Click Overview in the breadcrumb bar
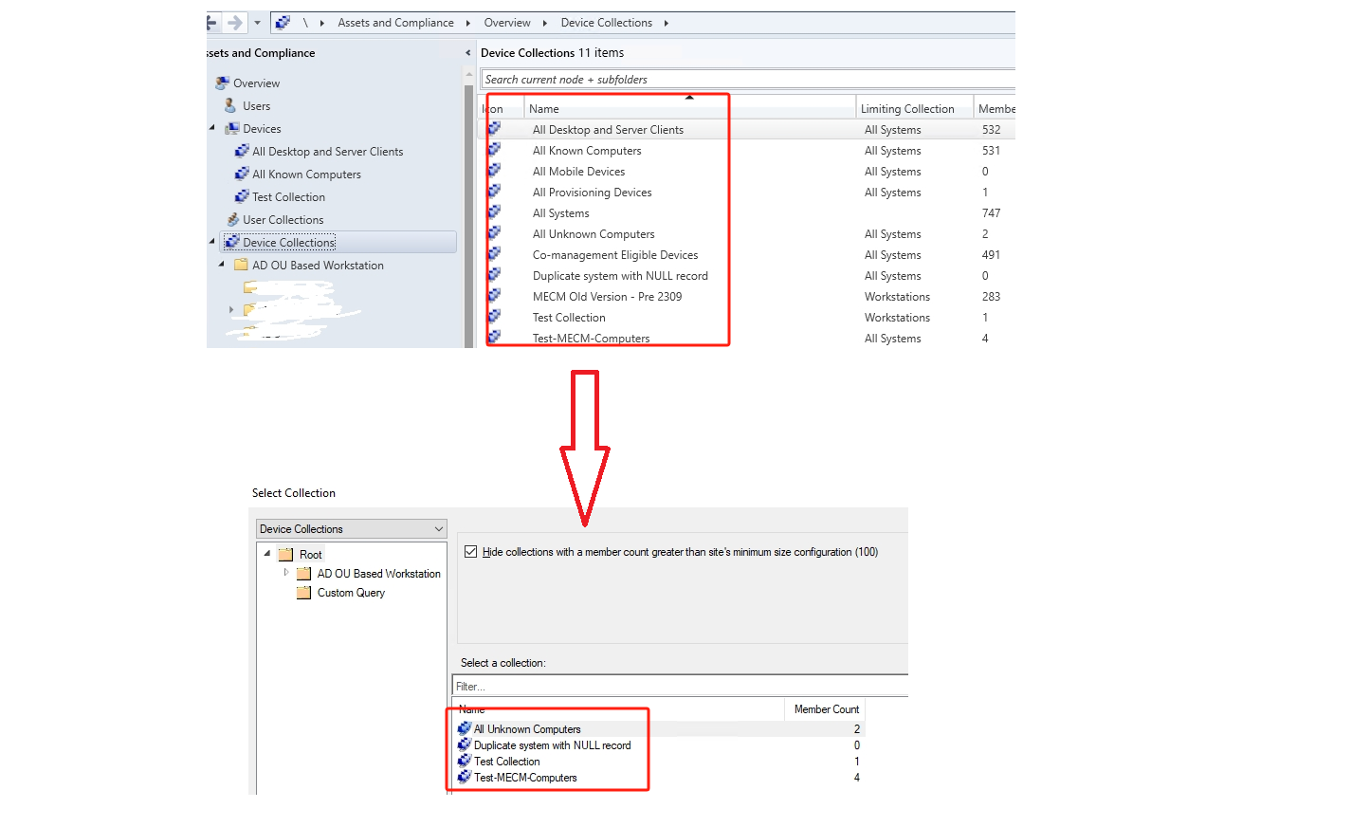 (506, 22)
